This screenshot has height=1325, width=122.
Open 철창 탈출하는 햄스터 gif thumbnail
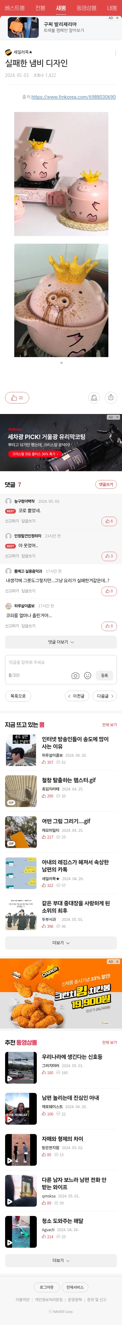click(21, 790)
